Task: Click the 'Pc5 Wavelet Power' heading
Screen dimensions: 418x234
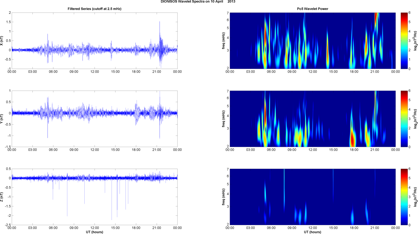Action: pyautogui.click(x=312, y=9)
